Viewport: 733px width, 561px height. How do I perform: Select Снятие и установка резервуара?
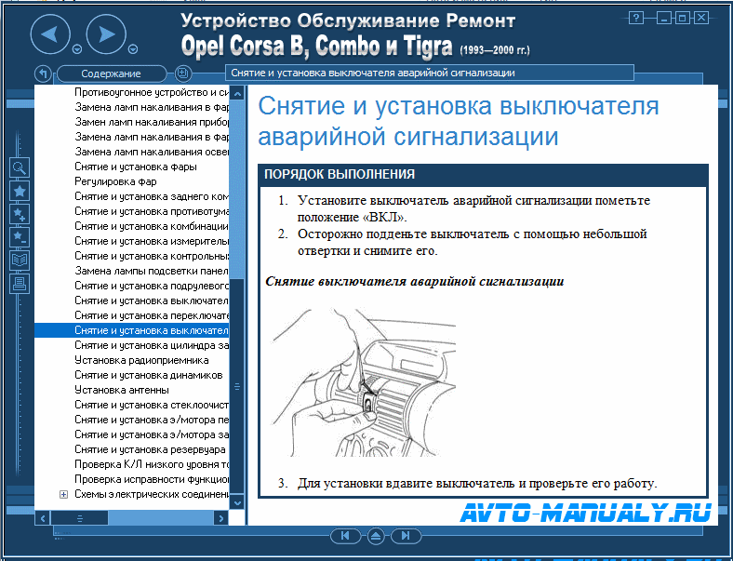[150, 449]
